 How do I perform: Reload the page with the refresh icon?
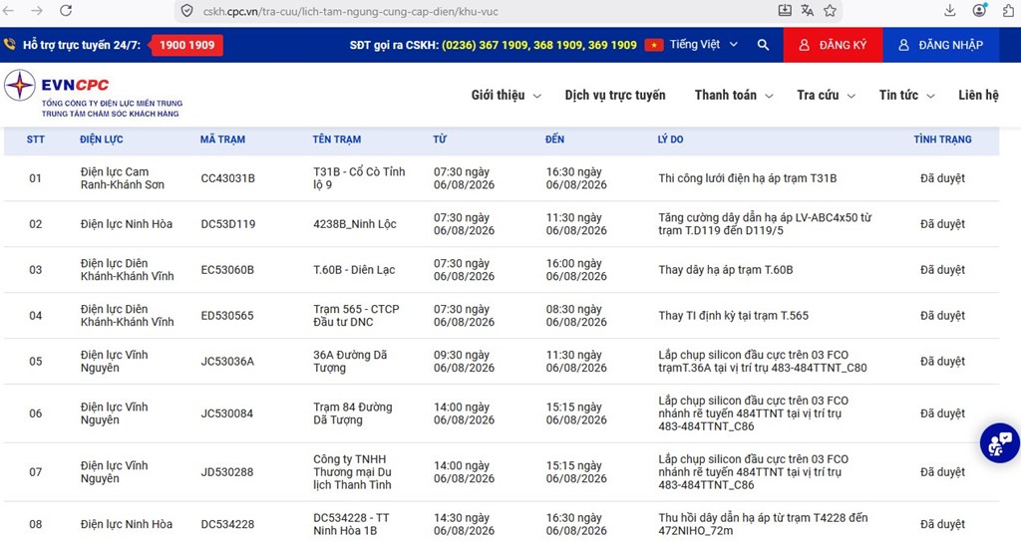[x=66, y=10]
